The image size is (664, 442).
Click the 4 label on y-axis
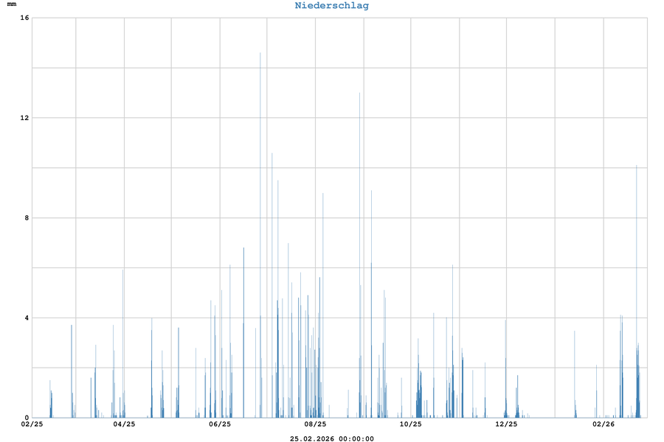pyautogui.click(x=27, y=318)
